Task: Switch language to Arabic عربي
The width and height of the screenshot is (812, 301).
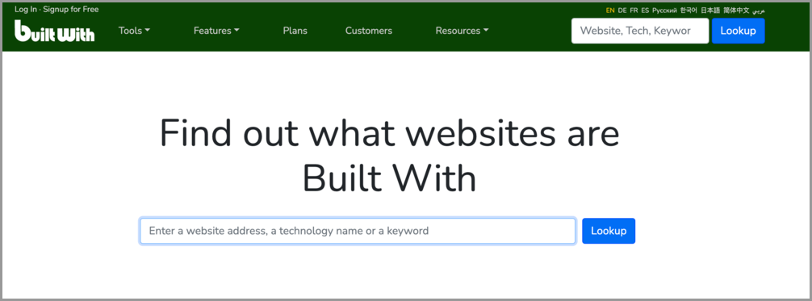Action: point(759,10)
